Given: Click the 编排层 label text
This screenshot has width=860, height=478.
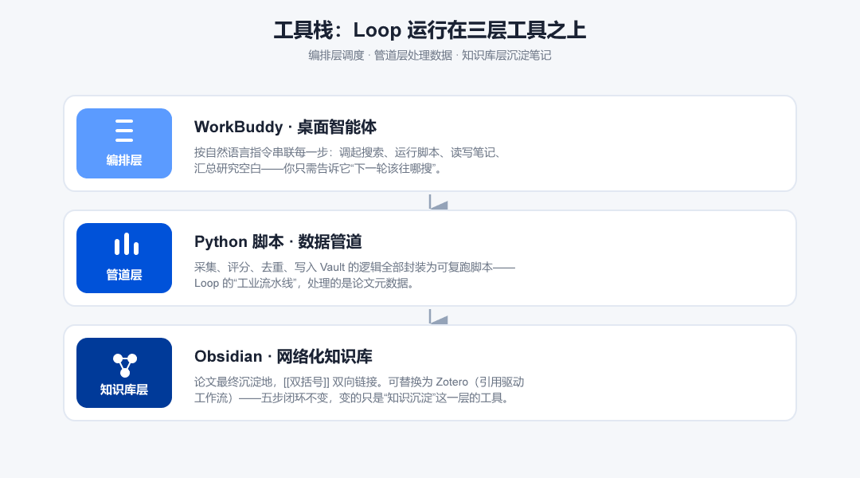Looking at the screenshot, I should coord(124,160).
